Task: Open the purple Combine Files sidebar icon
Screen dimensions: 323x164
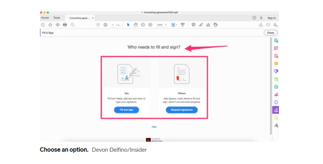Action: coord(276,71)
